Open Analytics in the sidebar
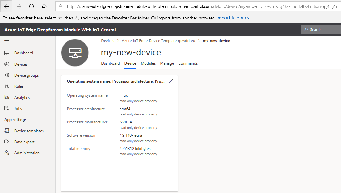Viewport: 341px width, 193px height. (22, 98)
